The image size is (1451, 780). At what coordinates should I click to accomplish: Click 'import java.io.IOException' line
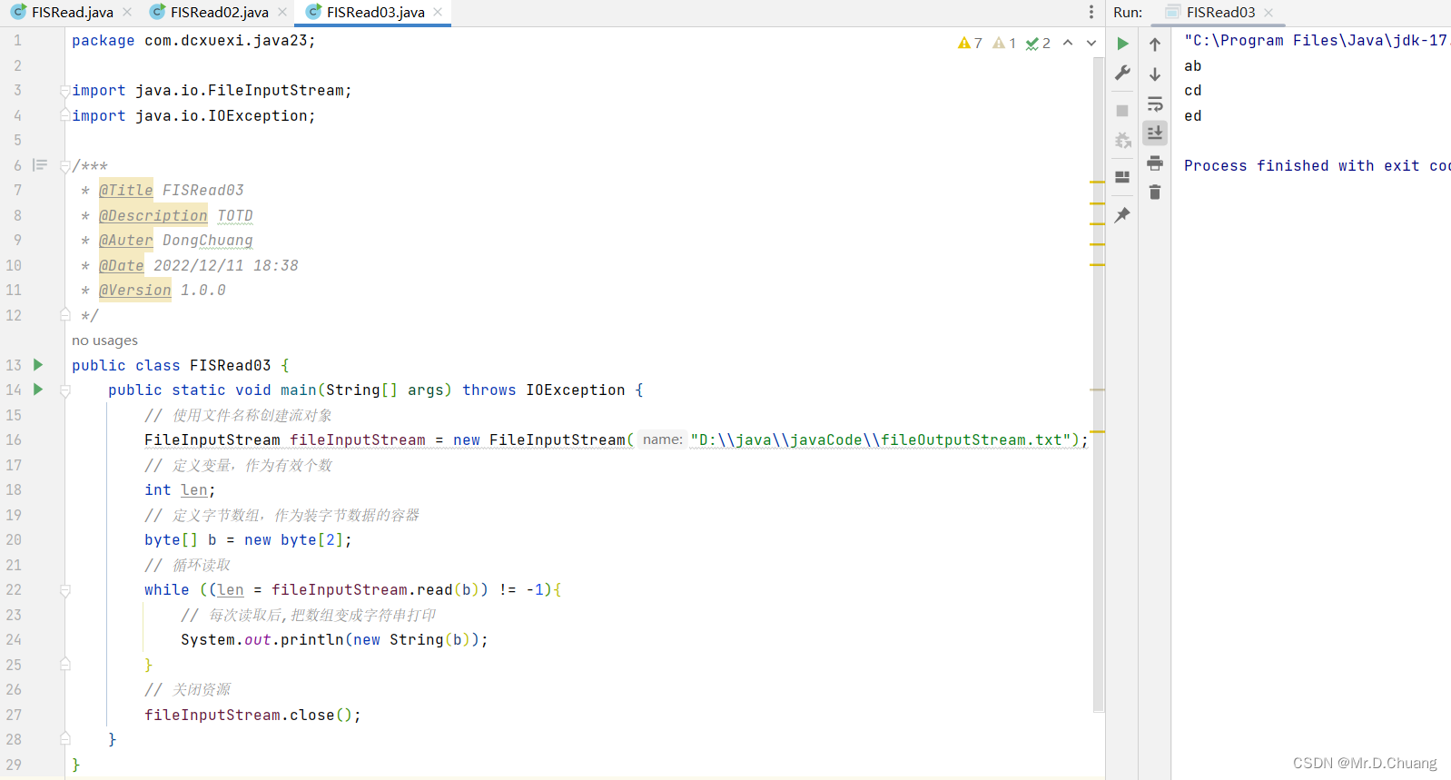pyautogui.click(x=193, y=115)
